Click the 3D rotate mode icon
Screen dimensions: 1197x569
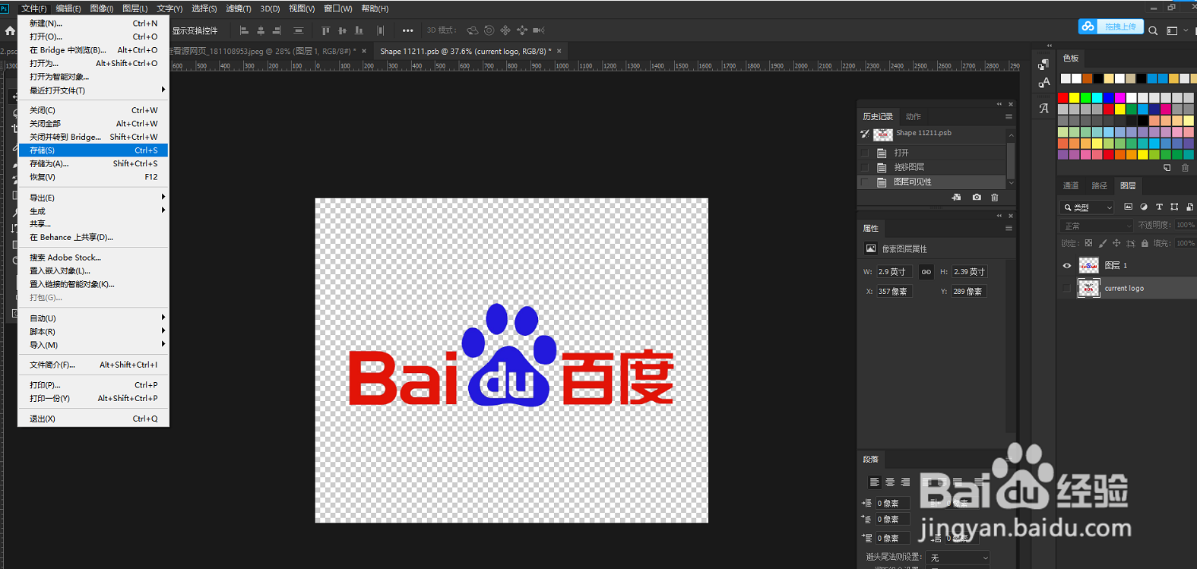[472, 30]
